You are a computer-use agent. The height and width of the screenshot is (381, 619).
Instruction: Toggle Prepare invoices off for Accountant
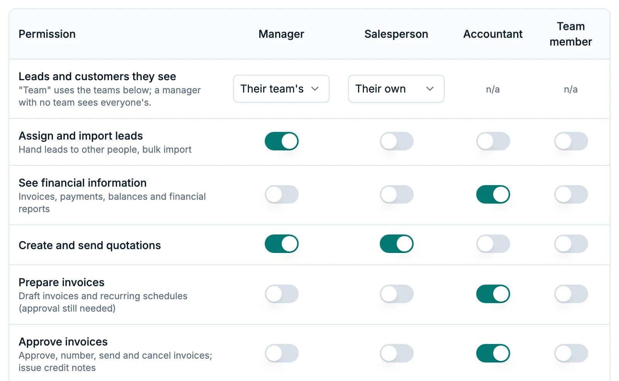pos(493,294)
